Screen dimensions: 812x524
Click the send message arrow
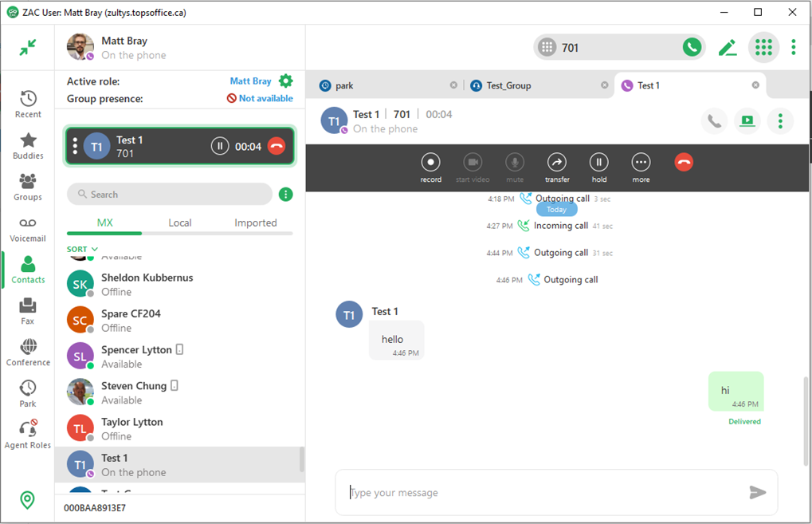pyautogui.click(x=757, y=493)
